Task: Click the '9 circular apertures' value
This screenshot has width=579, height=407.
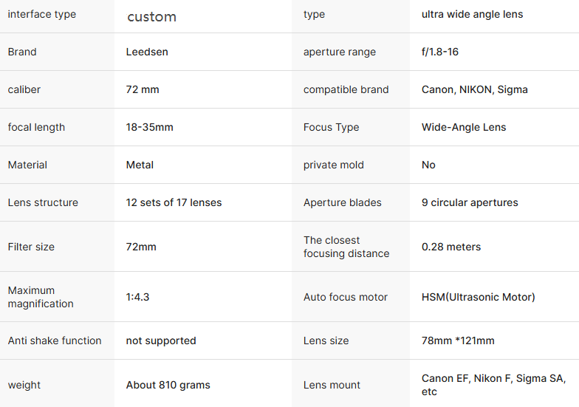Action: point(470,202)
